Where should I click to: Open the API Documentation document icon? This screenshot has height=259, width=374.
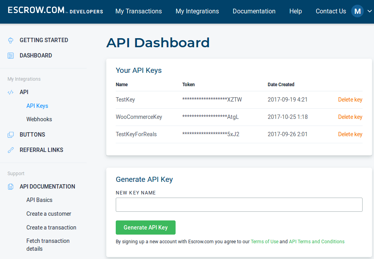coord(10,186)
